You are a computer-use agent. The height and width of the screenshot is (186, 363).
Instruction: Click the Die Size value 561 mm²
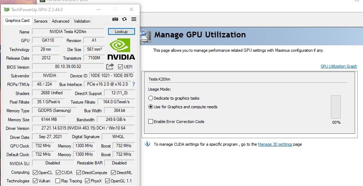94,49
